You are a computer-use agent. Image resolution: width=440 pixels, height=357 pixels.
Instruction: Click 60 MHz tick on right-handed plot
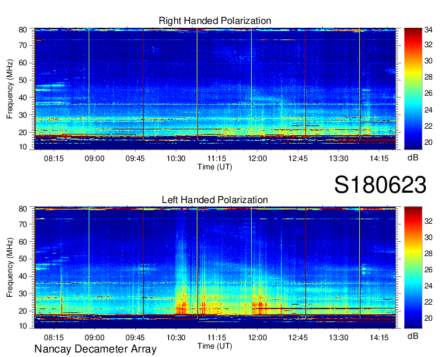[23, 63]
